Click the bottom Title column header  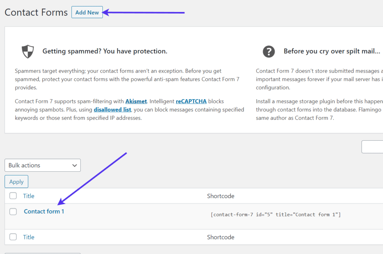29,237
